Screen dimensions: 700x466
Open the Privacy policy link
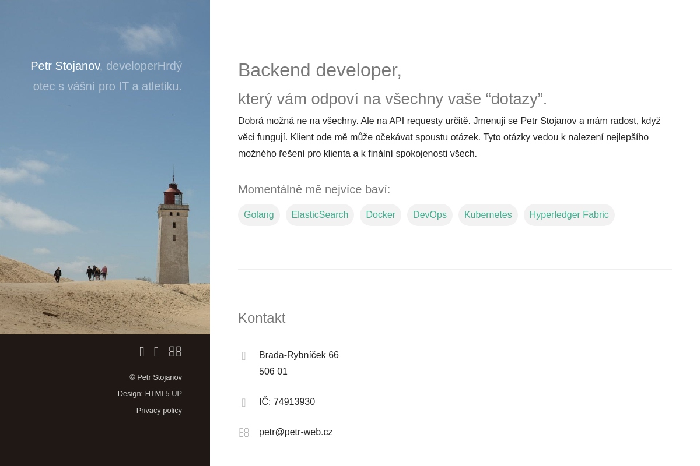(159, 411)
